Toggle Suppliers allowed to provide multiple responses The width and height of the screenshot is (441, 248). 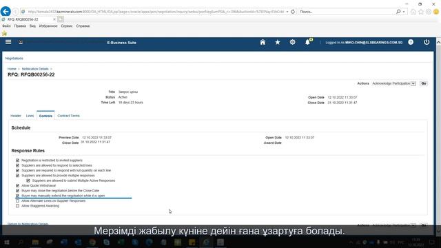(17, 176)
